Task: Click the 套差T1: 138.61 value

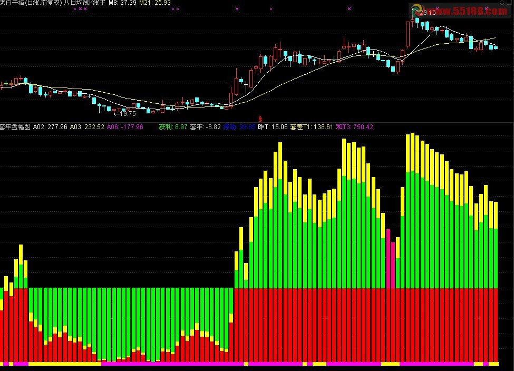Action: pos(312,127)
